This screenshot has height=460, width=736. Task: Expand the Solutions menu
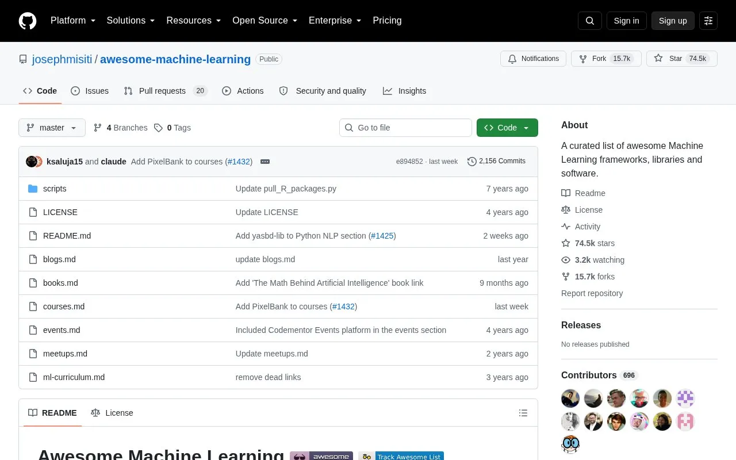coord(131,21)
